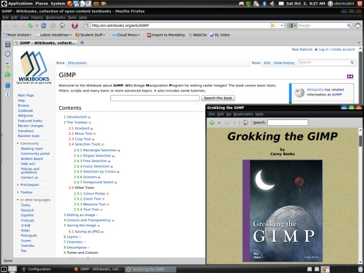
Task: Click the mail envelope tray icon
Action: (281, 3)
